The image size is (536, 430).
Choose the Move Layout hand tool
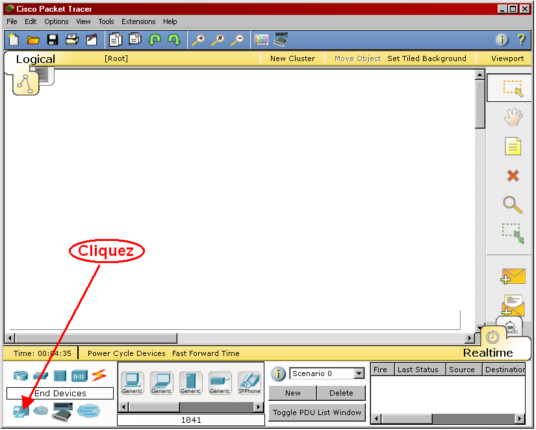513,117
